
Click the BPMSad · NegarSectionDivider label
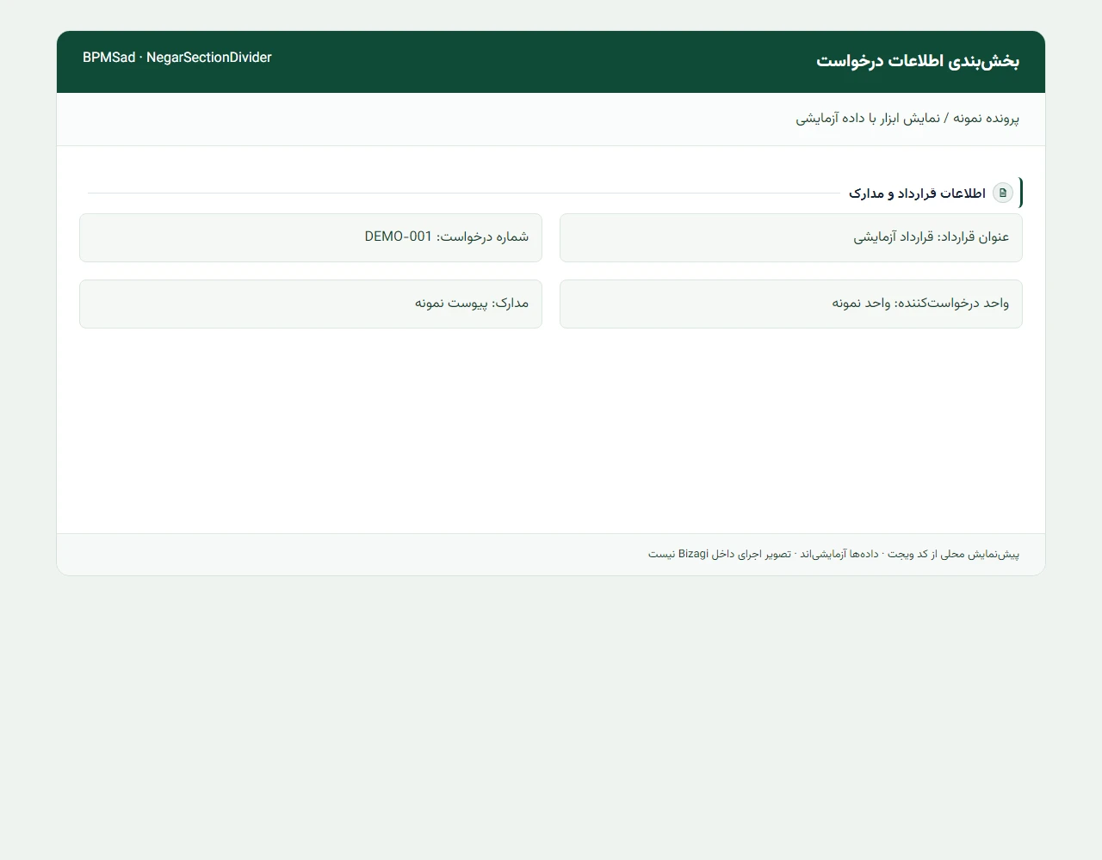coord(177,58)
